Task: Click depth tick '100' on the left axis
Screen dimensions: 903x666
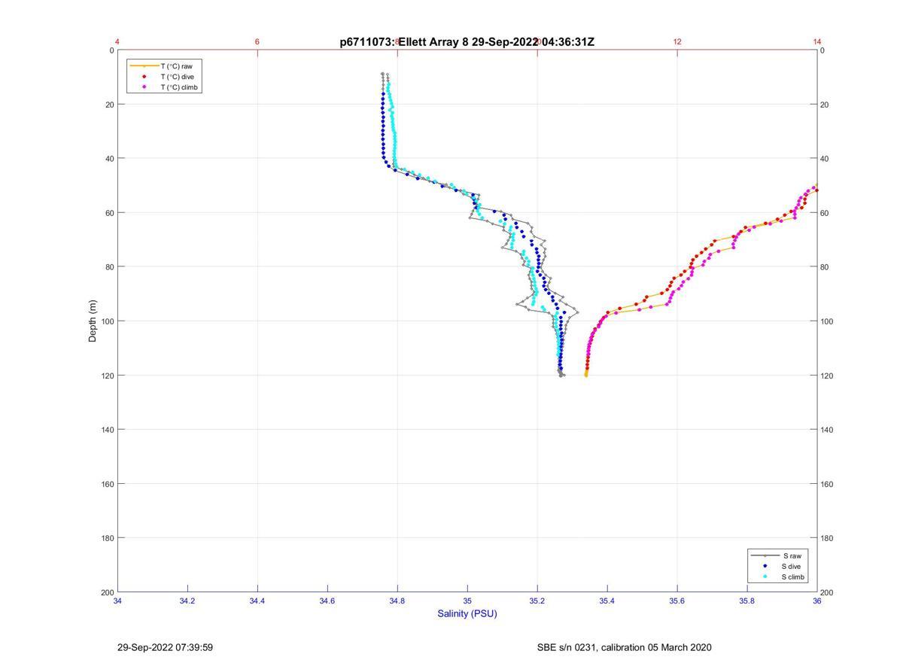Action: tap(107, 321)
